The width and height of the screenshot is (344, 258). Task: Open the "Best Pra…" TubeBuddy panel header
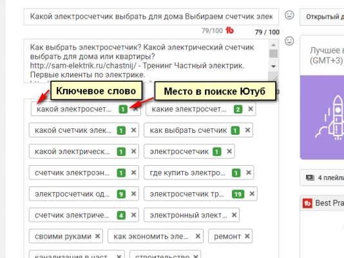(x=322, y=203)
